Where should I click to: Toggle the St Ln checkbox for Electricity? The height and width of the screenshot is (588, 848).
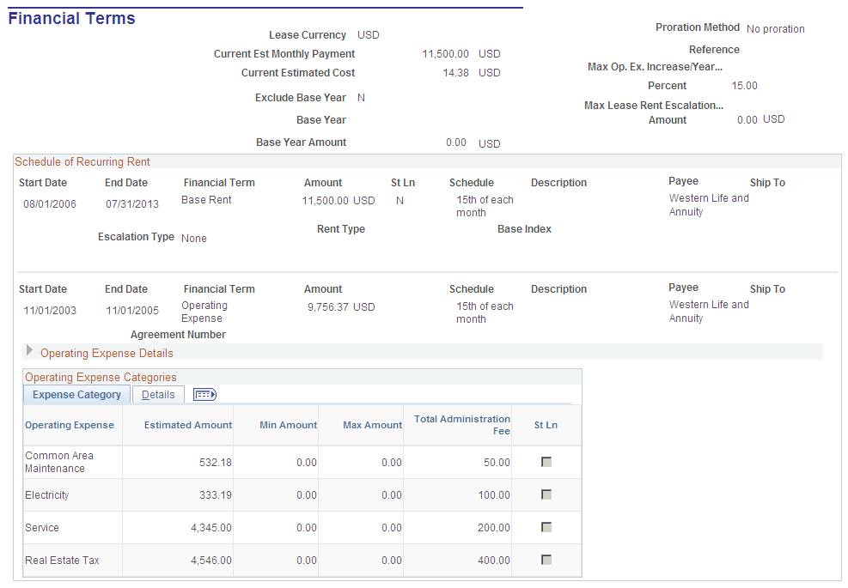(546, 494)
